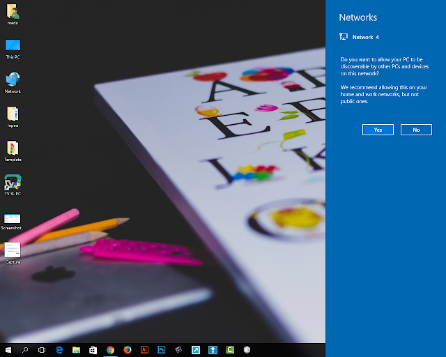Screen dimensions: 446x357
Task: Open the Inpire folder on desktop
Action: point(13,117)
